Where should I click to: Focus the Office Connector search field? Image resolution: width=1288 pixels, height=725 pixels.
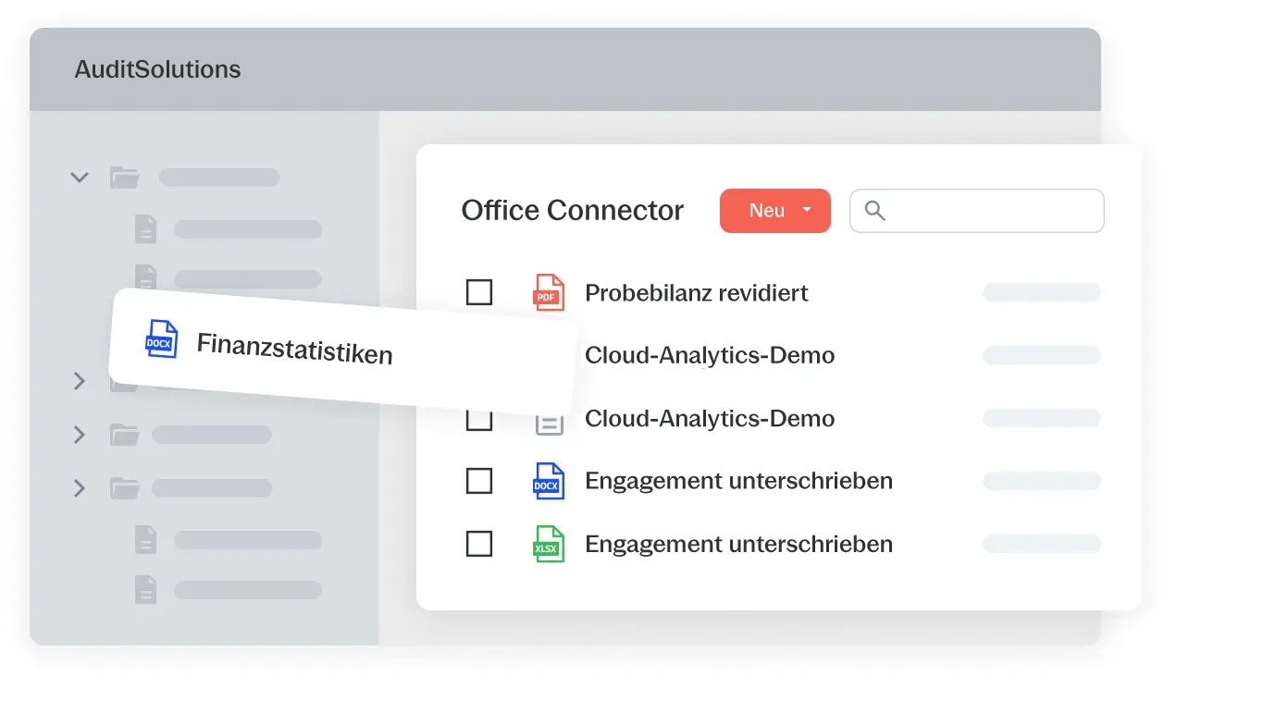[977, 211]
